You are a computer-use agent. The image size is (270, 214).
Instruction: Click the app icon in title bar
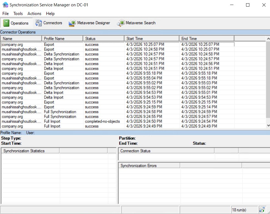click(x=5, y=5)
